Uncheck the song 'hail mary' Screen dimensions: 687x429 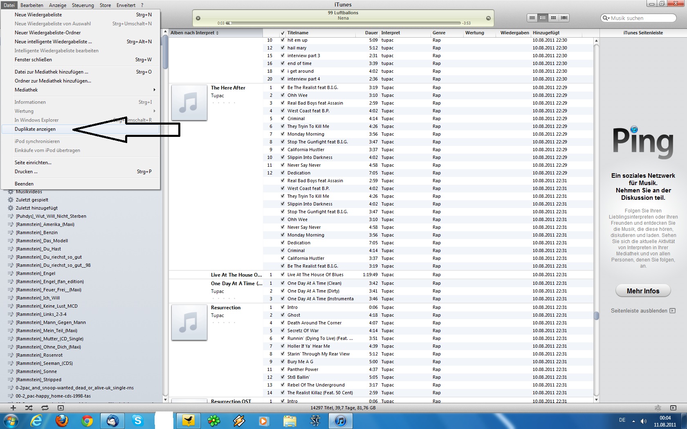[283, 48]
